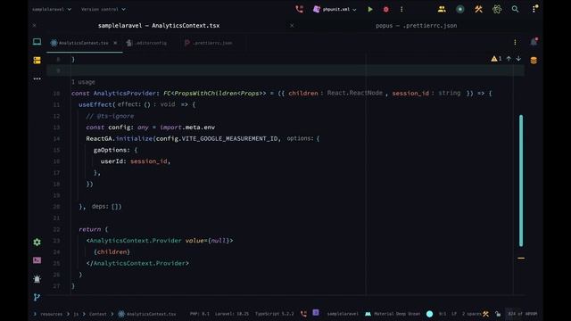This screenshot has width=571, height=321.
Task: Click 'AnalyticsContext.Provider' opening tag in code
Action: [x=136, y=241]
